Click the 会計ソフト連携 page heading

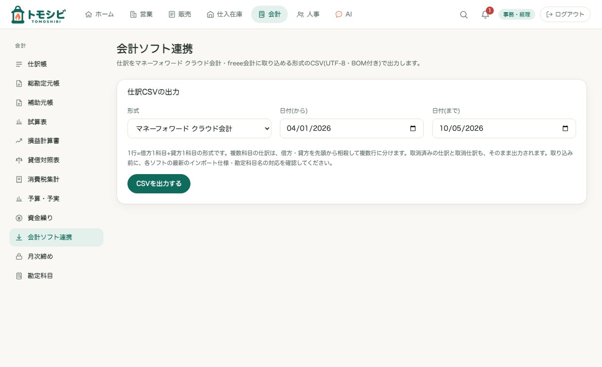(x=155, y=49)
